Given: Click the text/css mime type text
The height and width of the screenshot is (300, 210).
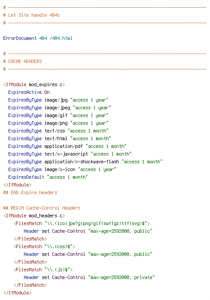Looking at the screenshot, I should [x=55, y=131].
